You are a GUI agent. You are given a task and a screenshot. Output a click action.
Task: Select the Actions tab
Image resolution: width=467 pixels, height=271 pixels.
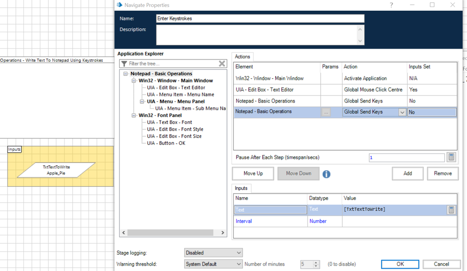[242, 57]
